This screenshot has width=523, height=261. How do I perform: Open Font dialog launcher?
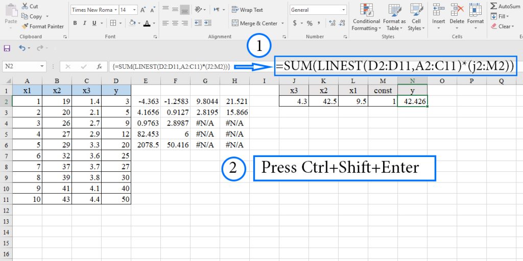(x=155, y=37)
